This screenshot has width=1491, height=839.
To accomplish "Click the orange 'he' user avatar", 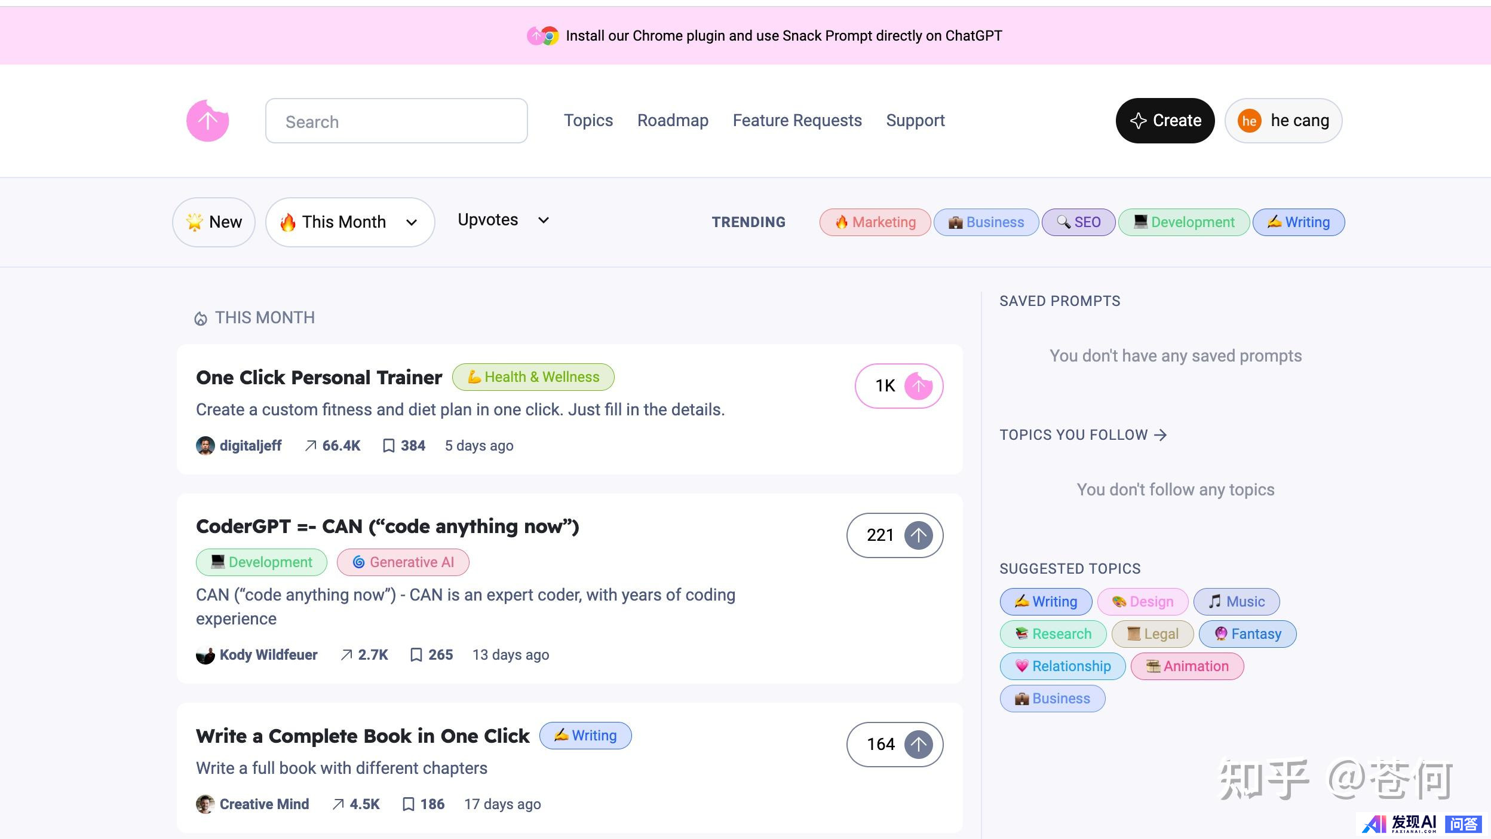I will [x=1249, y=121].
